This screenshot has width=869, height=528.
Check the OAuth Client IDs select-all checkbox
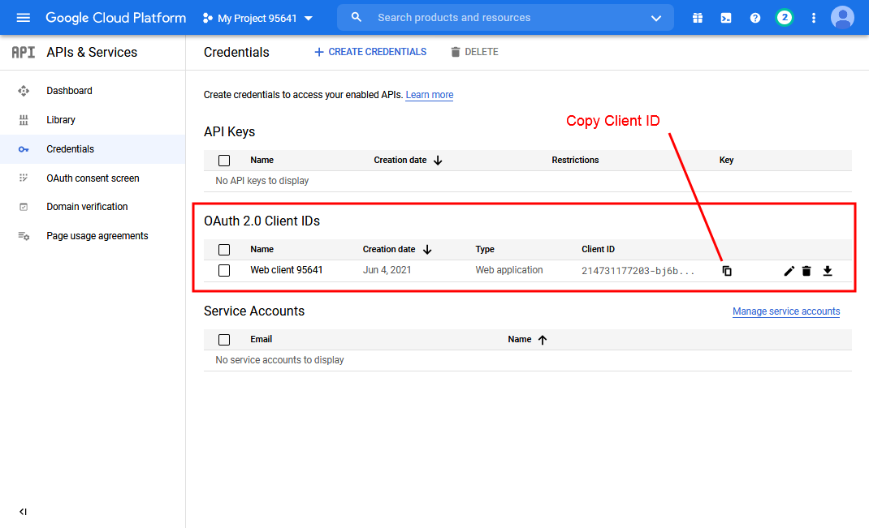224,250
